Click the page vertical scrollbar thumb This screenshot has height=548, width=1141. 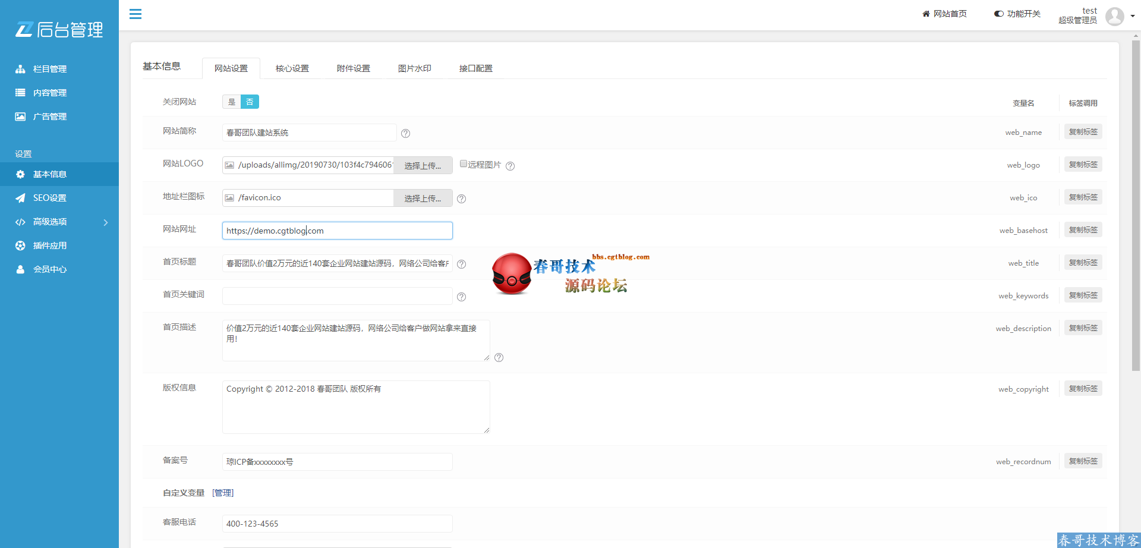[1136, 205]
